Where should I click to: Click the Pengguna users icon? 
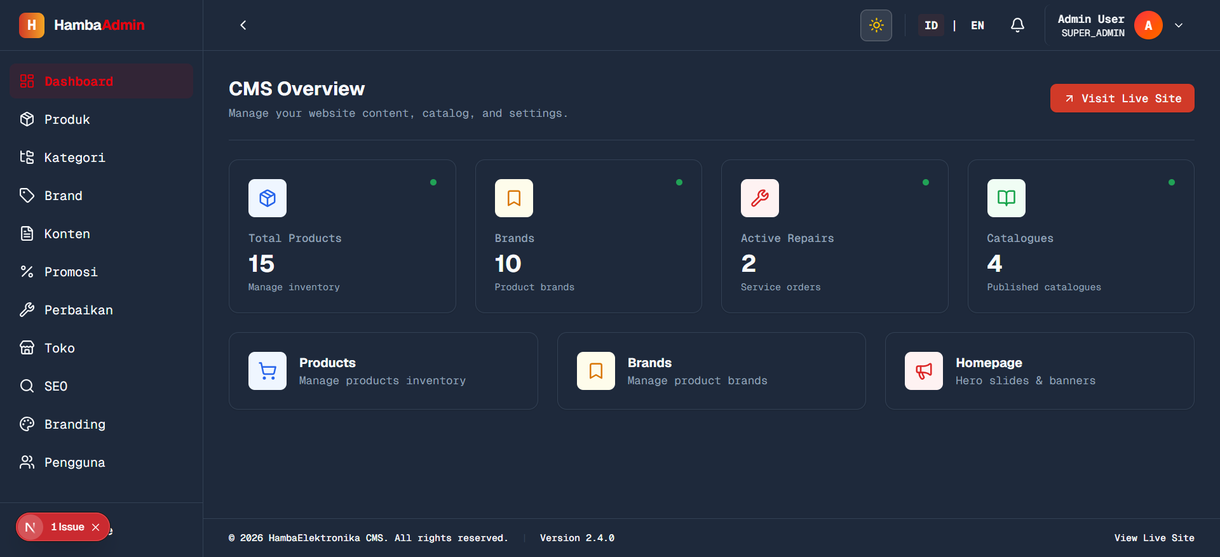pos(27,462)
